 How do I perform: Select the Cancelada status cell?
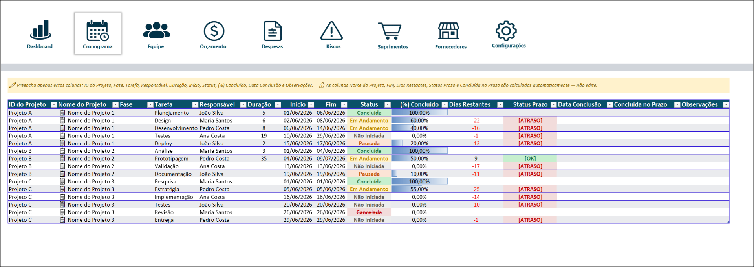[369, 212]
